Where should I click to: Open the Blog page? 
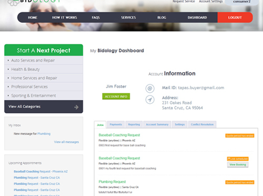point(161,17)
